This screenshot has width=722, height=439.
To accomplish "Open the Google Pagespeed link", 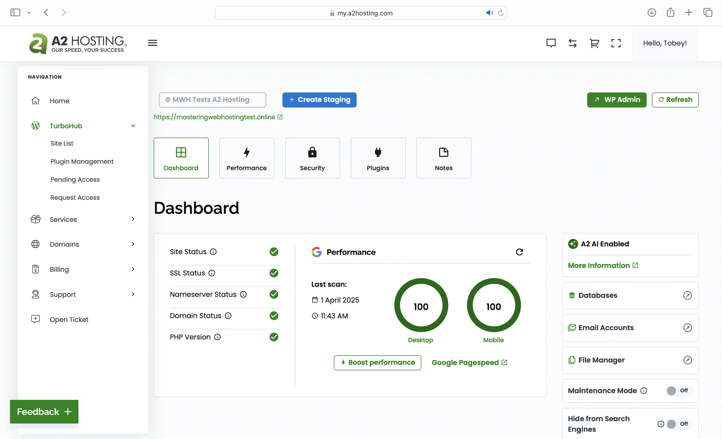I will pos(469,362).
